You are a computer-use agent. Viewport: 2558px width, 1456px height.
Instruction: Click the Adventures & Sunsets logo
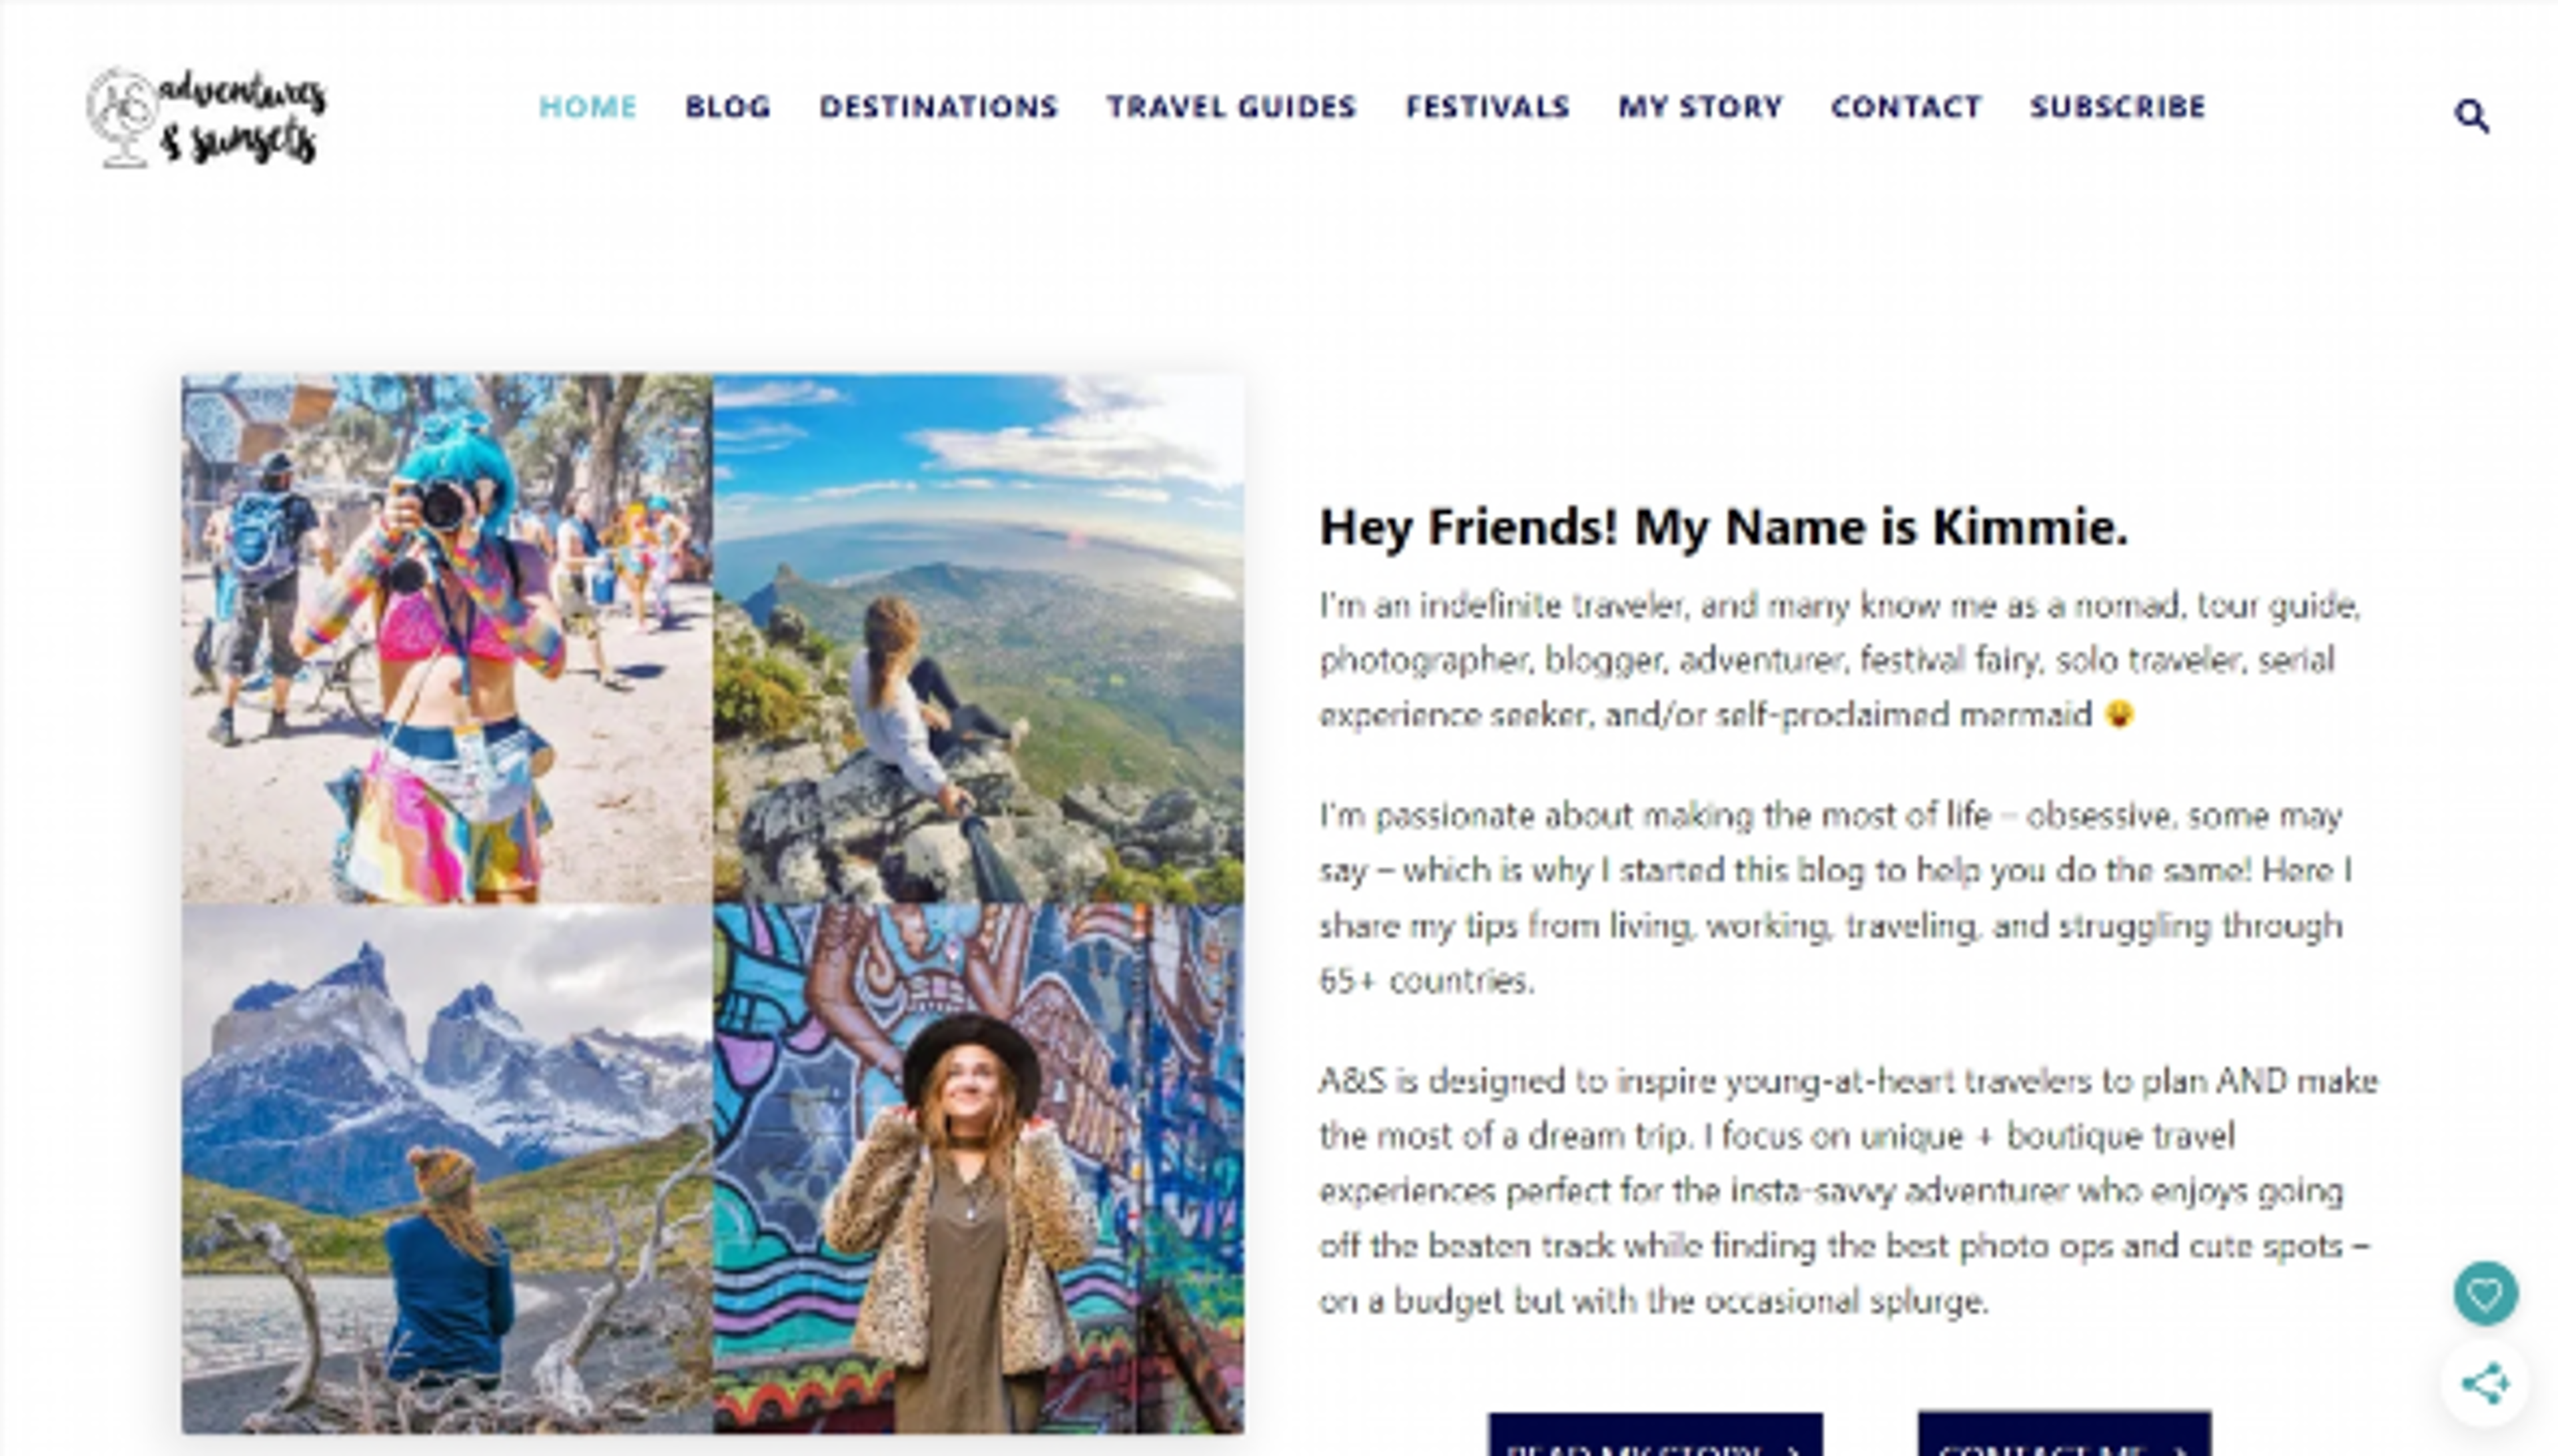[x=207, y=117]
